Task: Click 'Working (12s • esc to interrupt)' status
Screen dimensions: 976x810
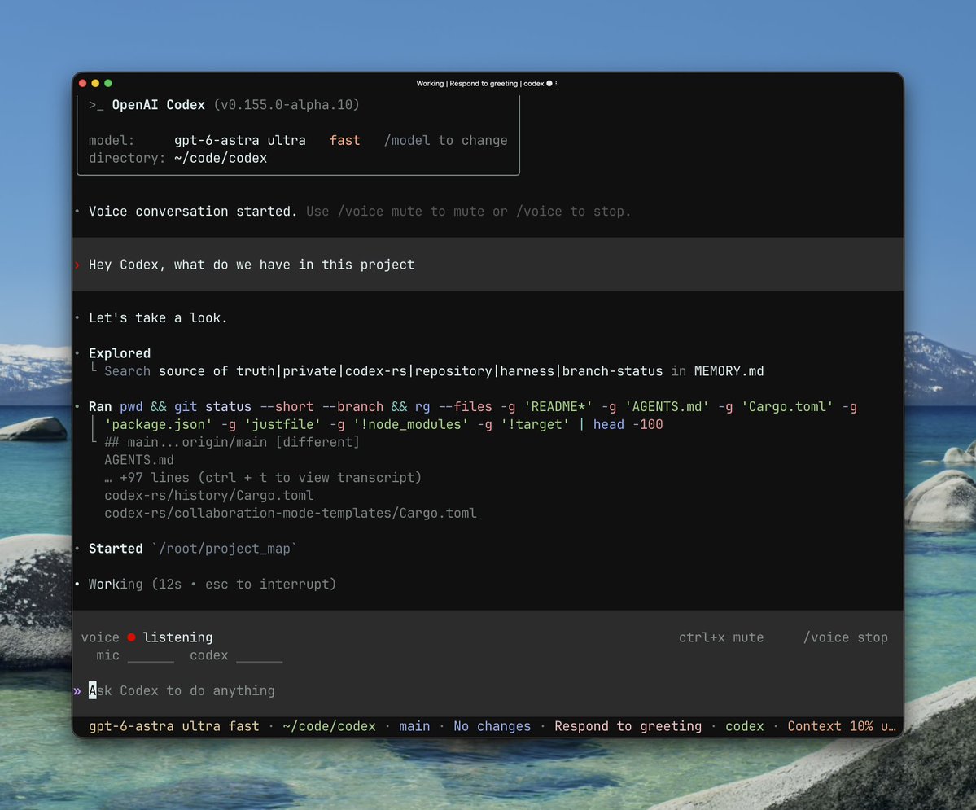Action: pos(212,584)
